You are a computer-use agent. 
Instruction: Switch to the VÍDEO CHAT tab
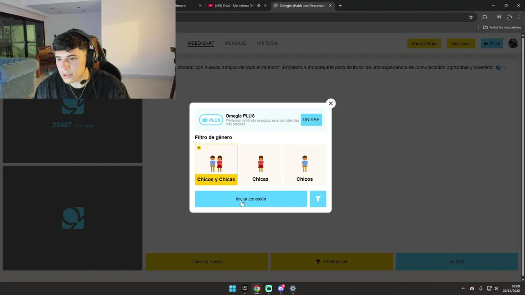[201, 43]
